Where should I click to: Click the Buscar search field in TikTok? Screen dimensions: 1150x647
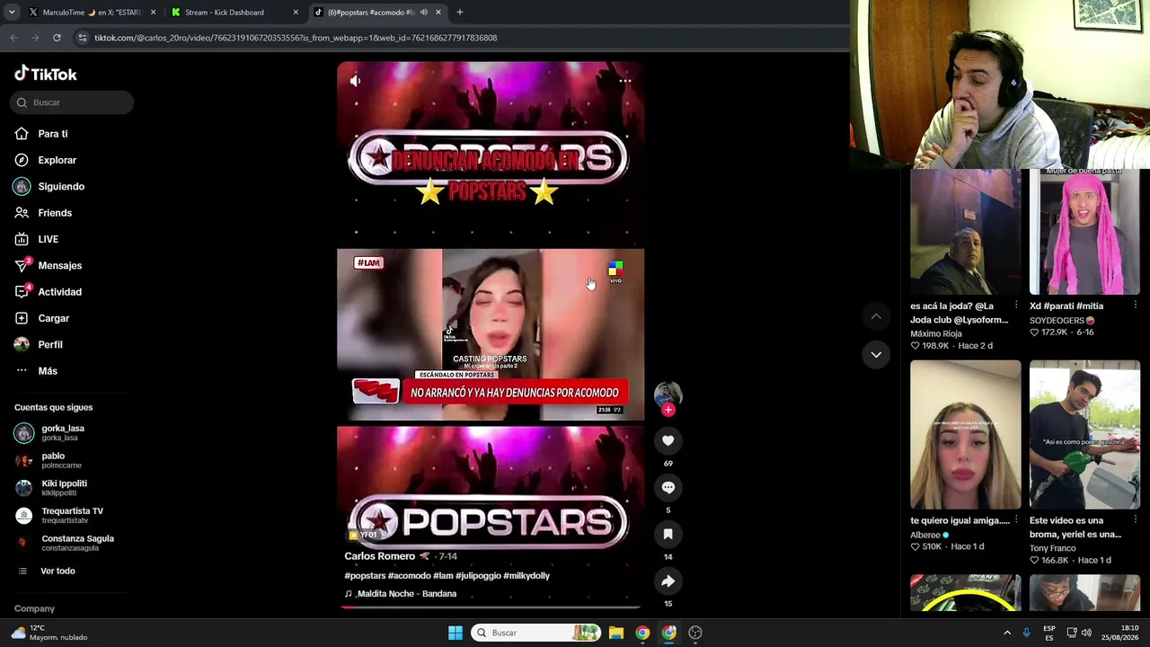coord(72,102)
